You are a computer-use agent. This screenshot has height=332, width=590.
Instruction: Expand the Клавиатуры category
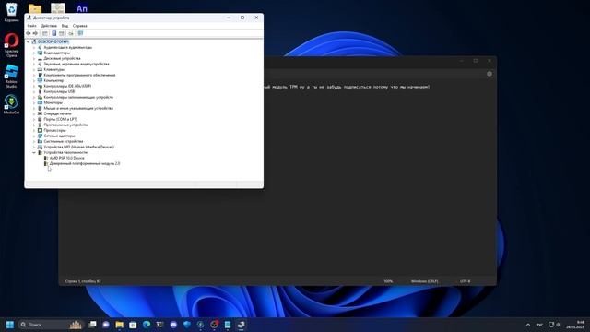34,70
